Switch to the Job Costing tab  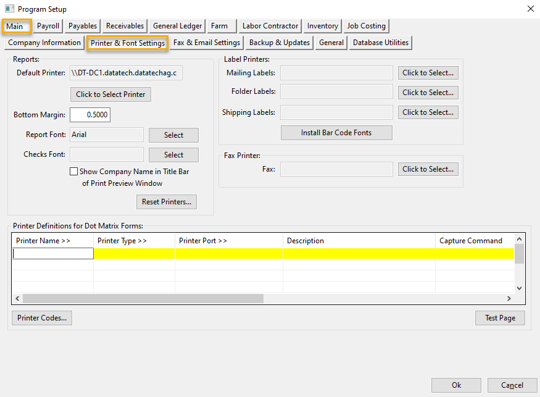pos(365,26)
